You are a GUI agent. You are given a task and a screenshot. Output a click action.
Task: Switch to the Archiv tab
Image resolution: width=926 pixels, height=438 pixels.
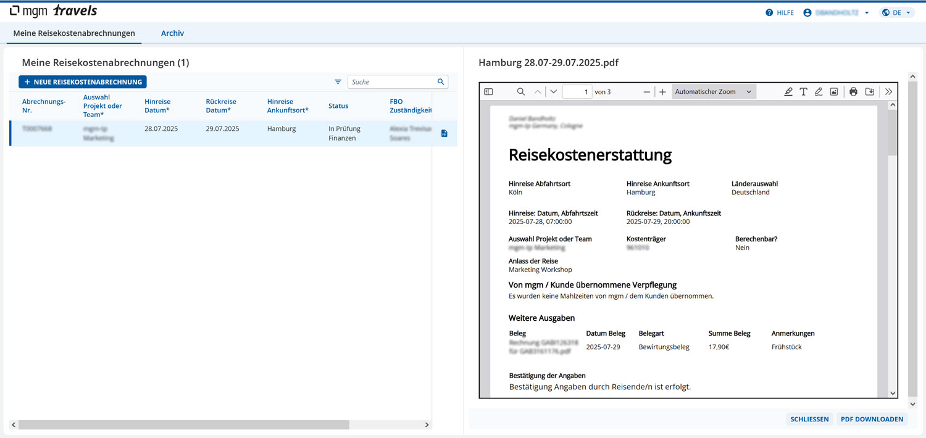coord(172,33)
